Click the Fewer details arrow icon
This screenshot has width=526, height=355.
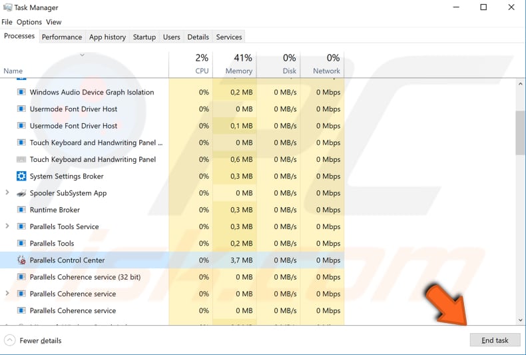tap(10, 340)
